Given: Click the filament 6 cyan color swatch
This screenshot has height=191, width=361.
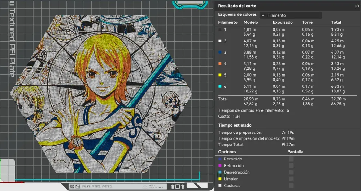Looking at the screenshot, I should click(220, 86).
